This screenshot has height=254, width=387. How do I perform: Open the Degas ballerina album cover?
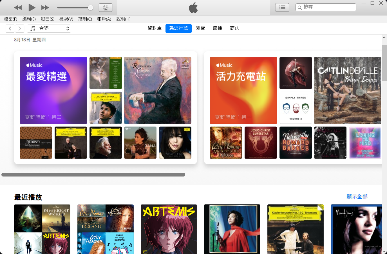[106, 73]
